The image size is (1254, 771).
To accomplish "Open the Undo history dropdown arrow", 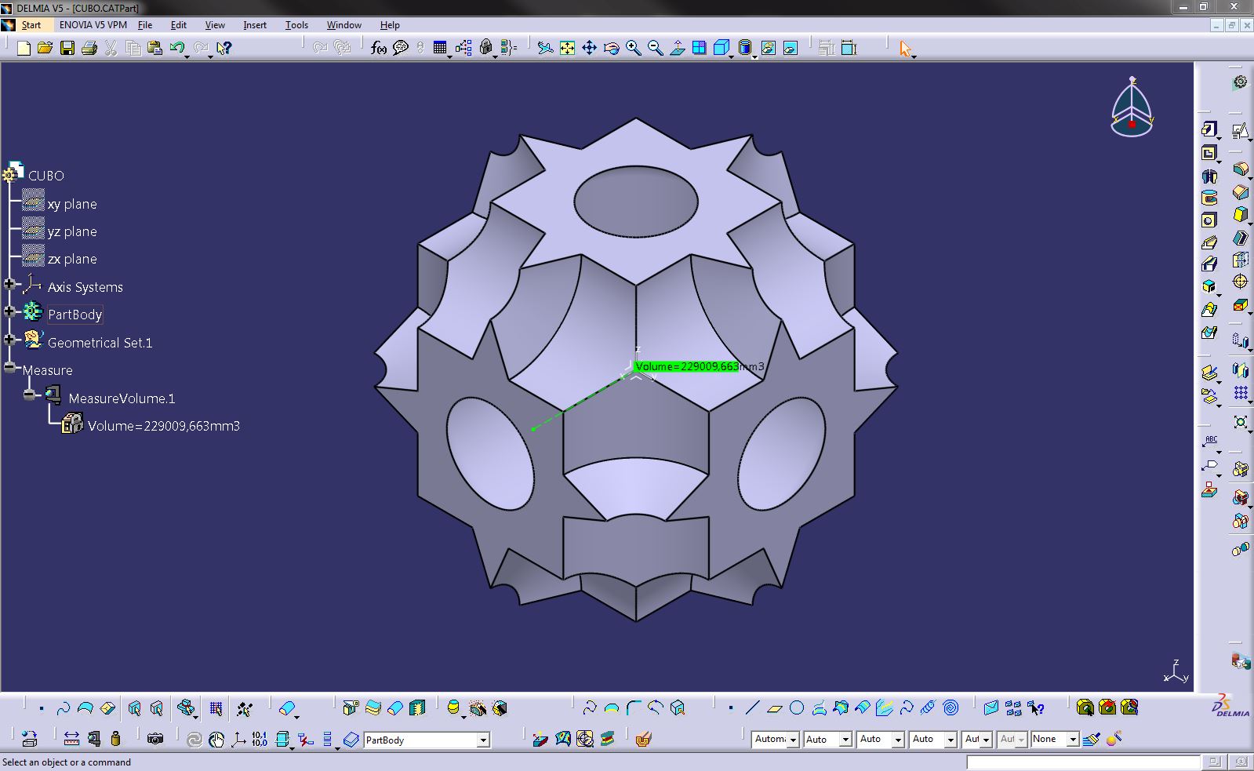I will pyautogui.click(x=187, y=56).
